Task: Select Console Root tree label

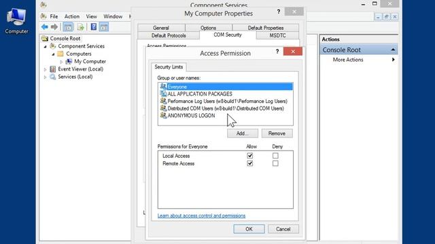Action: tap(65, 39)
